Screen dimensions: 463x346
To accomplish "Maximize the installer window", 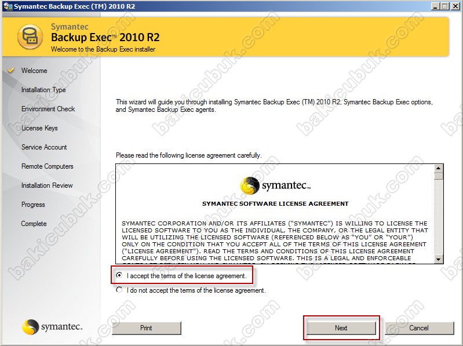I will coord(444,6).
